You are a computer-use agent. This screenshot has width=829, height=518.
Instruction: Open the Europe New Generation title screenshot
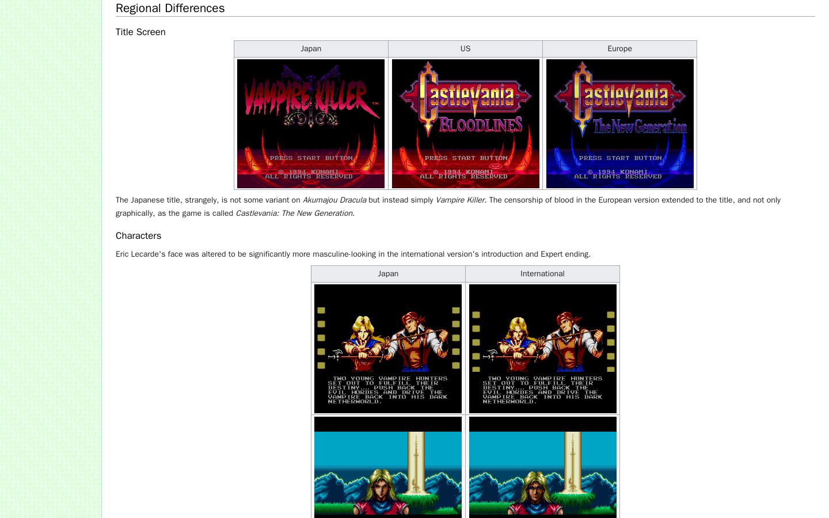pos(620,124)
